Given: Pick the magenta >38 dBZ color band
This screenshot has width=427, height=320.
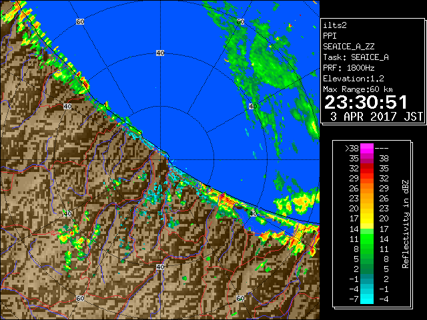Looking at the screenshot, I should click(367, 149).
